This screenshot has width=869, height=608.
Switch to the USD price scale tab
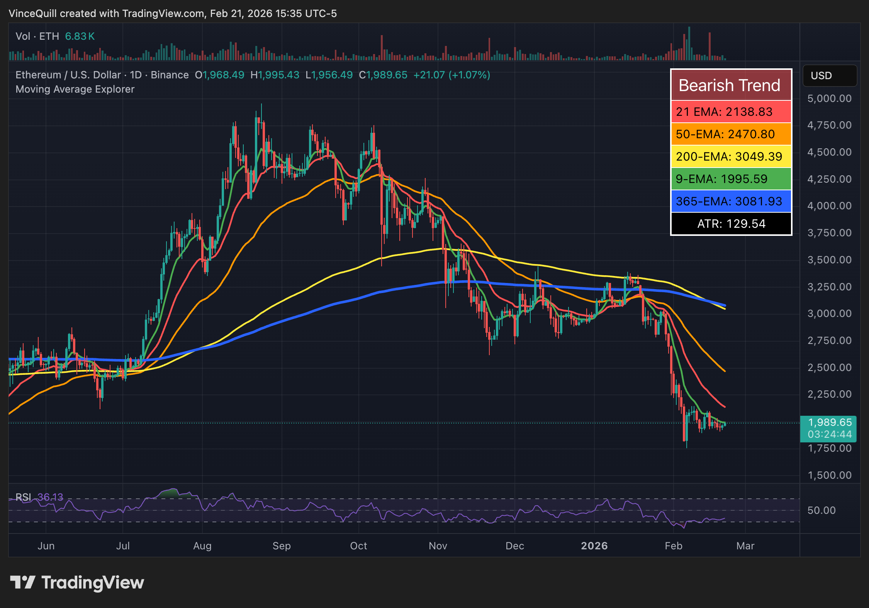(x=830, y=76)
